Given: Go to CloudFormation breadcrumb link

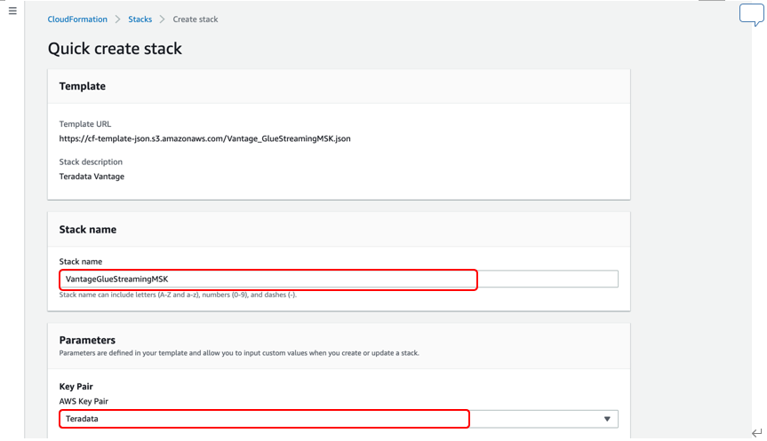Looking at the screenshot, I should (77, 19).
